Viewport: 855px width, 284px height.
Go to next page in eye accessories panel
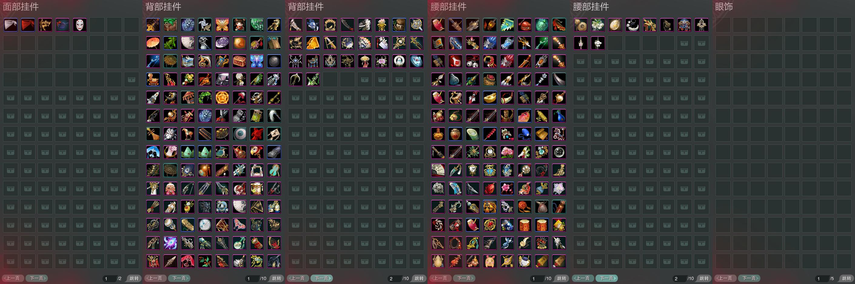(749, 278)
